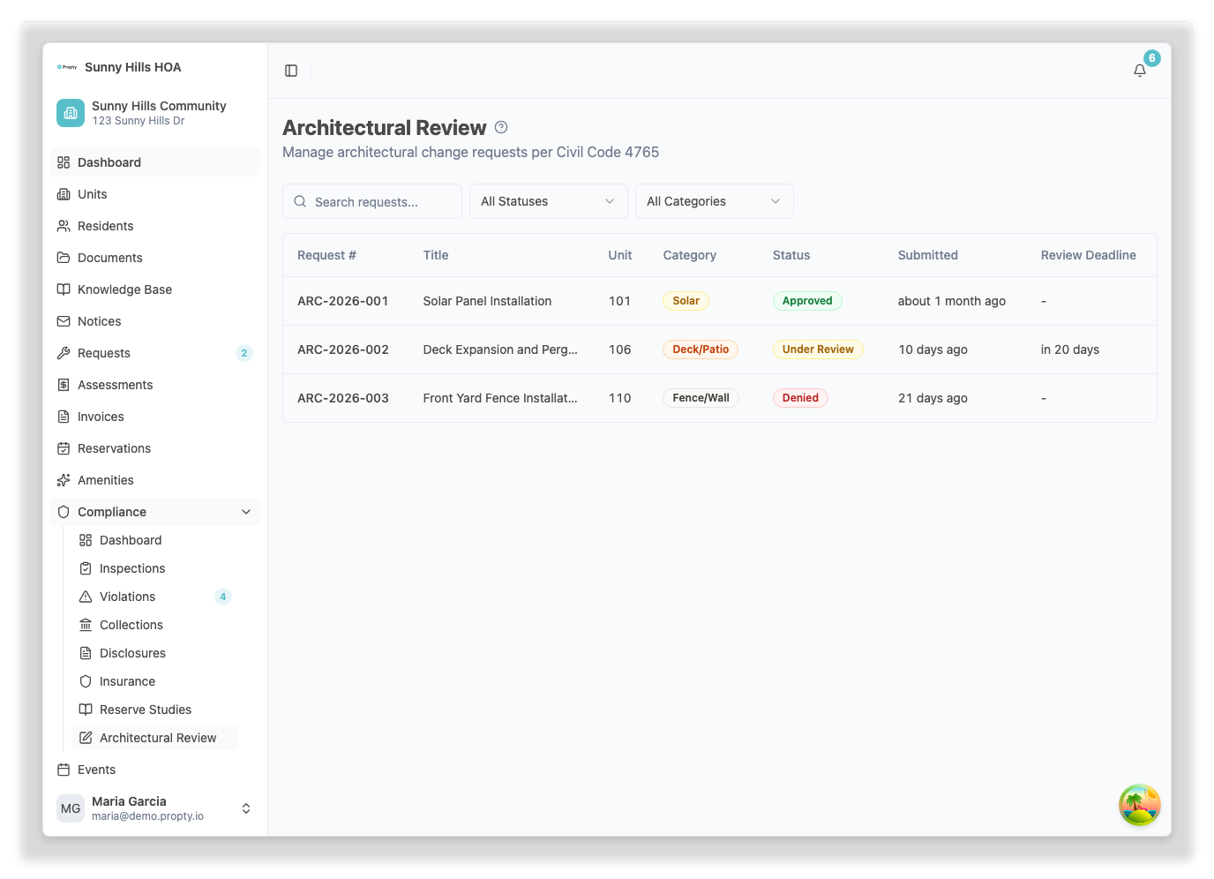The image size is (1214, 879).
Task: Toggle the sidebar panel icon
Action: point(291,71)
